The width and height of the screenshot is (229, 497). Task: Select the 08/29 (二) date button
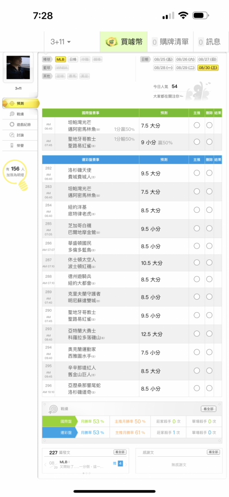pos(185,68)
